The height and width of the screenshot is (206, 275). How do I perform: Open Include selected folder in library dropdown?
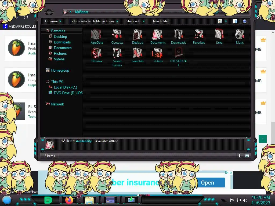pyautogui.click(x=94, y=21)
